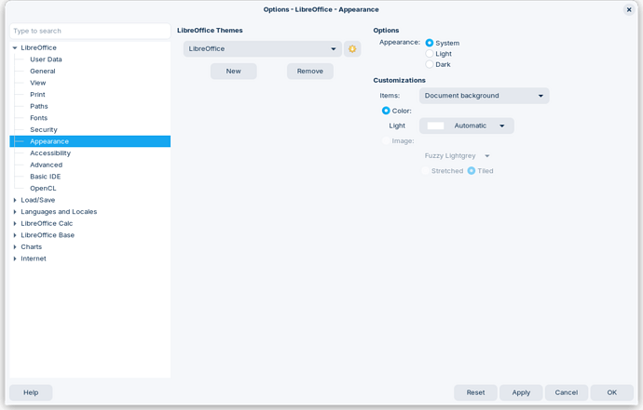Open General settings page

(x=43, y=72)
